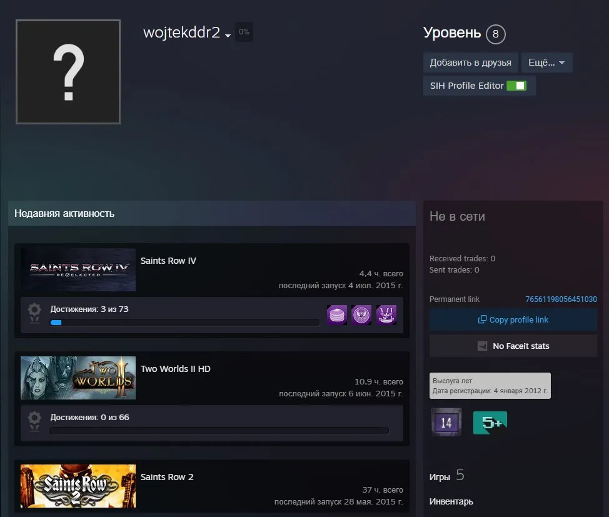This screenshot has height=517, width=609.
Task: Open the green 5+ games badge
Action: click(490, 423)
